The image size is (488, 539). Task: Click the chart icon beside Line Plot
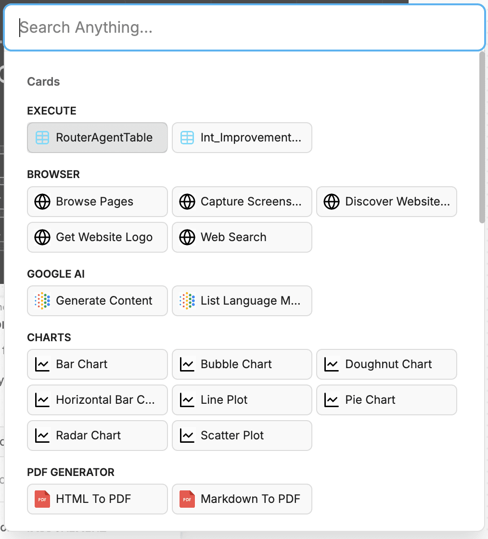click(187, 400)
